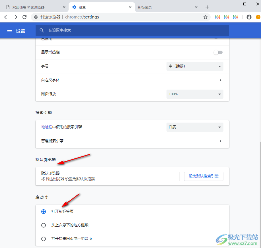
Task: Change search engine via 百度 dropdown
Action: click(x=195, y=127)
